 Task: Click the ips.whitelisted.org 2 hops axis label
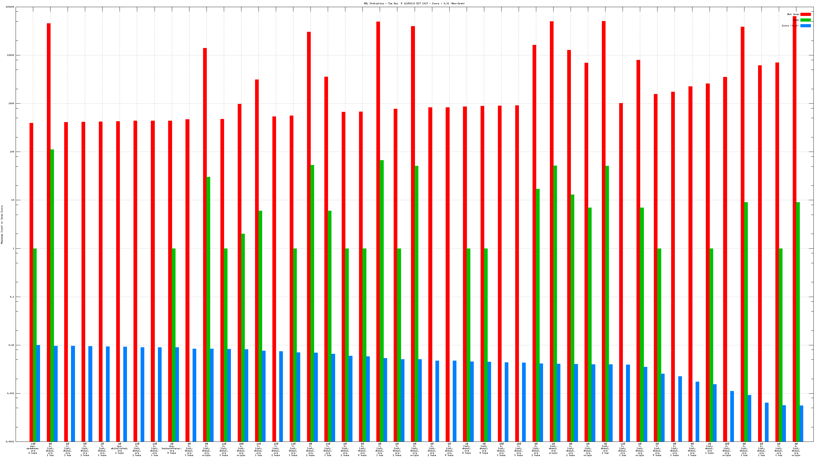click(119, 448)
